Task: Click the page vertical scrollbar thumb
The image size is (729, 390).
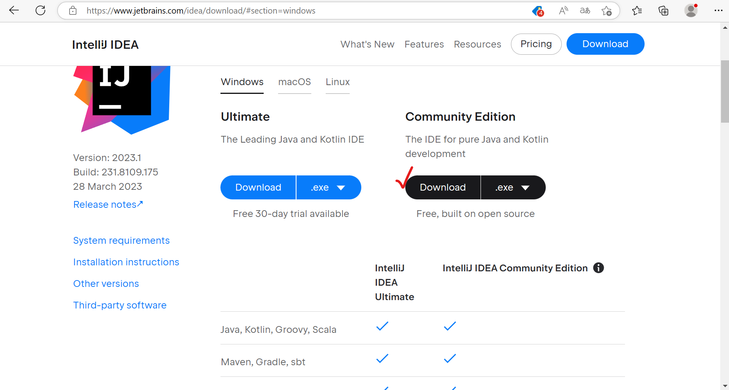Action: click(725, 92)
